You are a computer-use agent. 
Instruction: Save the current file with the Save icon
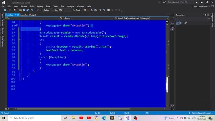pos(24,10)
